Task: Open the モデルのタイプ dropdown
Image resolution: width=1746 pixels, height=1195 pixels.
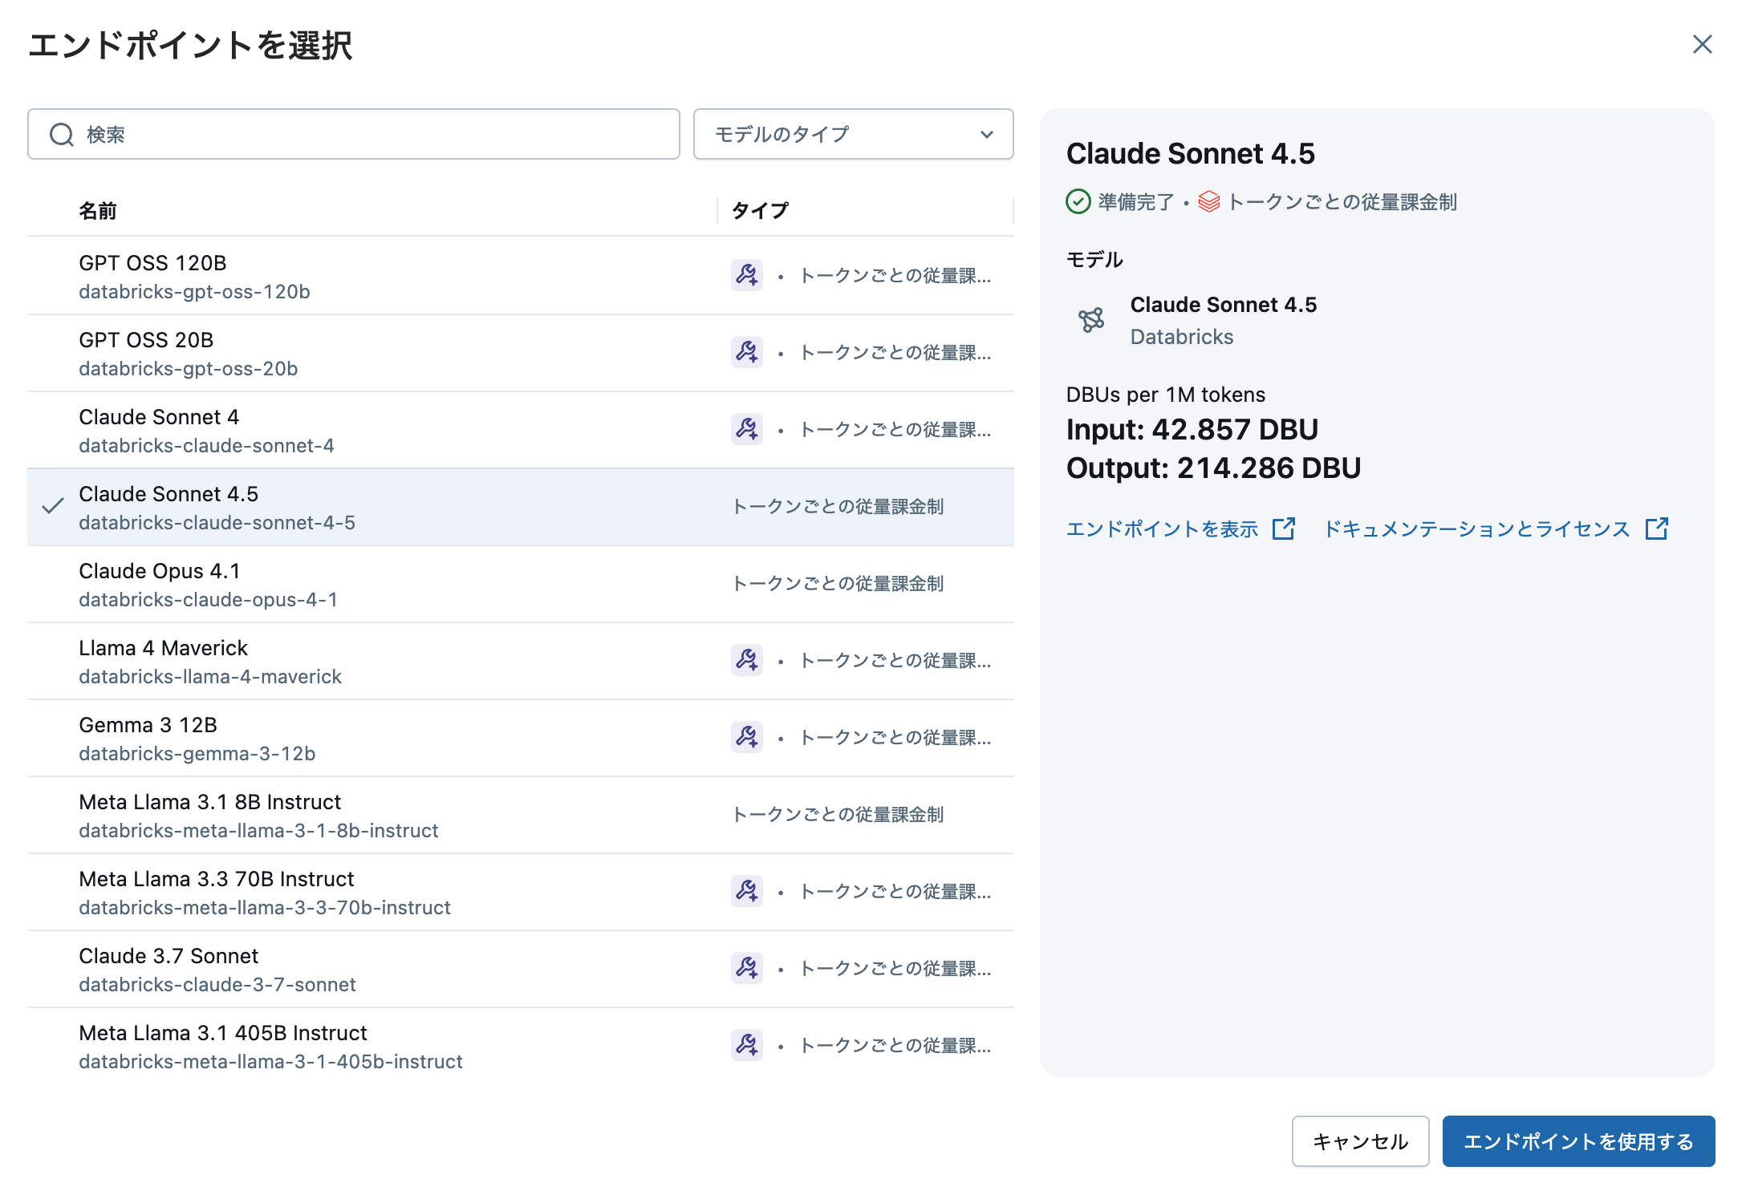Action: coord(853,134)
